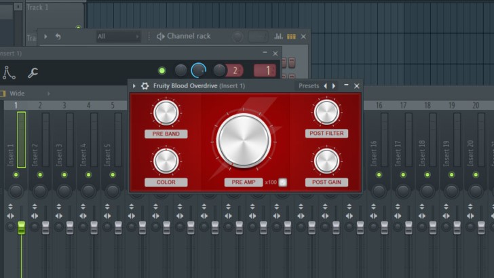Click Insert 2 left-right swap channels icon
The height and width of the screenshot is (278, 494).
point(35,216)
